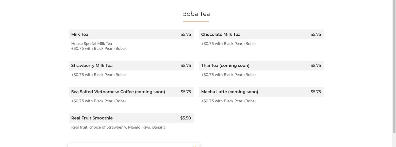Select the Chocolate Milk Tea item
Screen dimensions: 396x147
pos(221,34)
